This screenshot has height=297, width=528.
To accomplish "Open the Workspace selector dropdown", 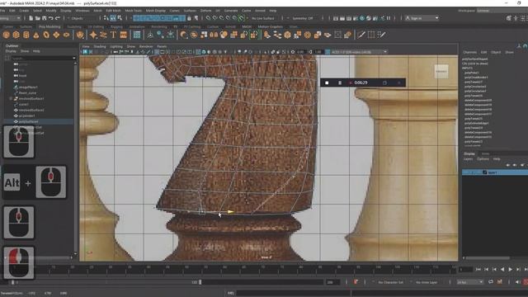I will (502, 11).
